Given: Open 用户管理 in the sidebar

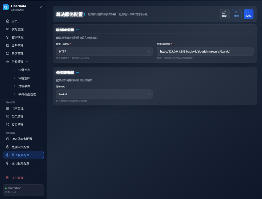Looking at the screenshot, I should click(x=18, y=108).
